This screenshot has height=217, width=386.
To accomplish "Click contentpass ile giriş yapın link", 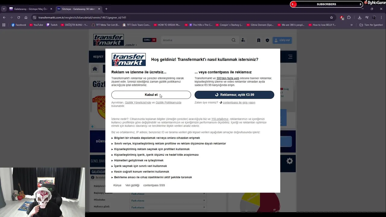I will 239,102.
